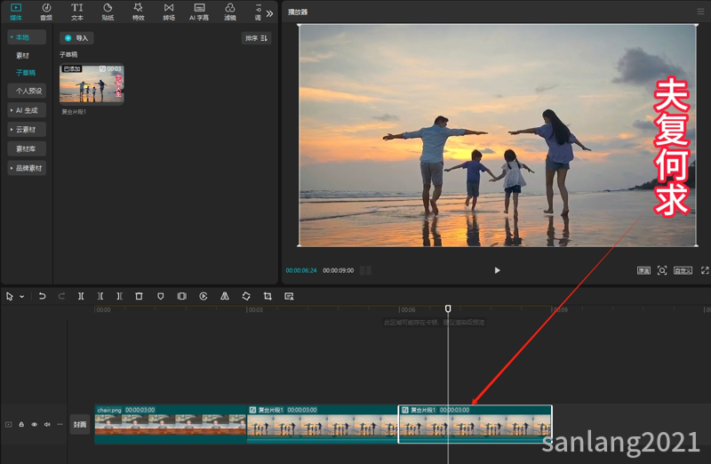This screenshot has width=711, height=464.
Task: Open the 素材库 material library
Action: (27, 148)
